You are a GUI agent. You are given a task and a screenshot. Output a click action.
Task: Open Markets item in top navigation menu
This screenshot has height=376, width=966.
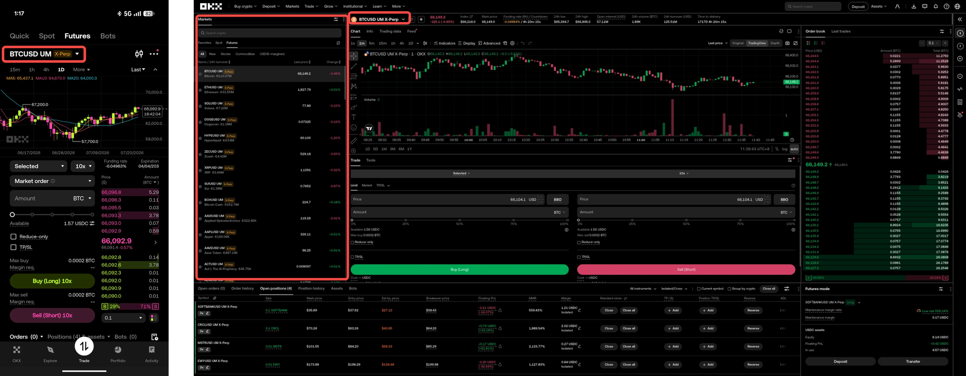point(292,6)
